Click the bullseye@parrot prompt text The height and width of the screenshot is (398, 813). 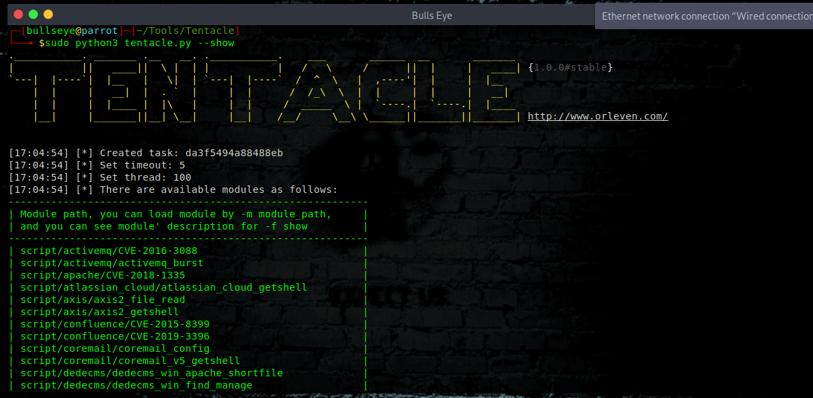[72, 31]
